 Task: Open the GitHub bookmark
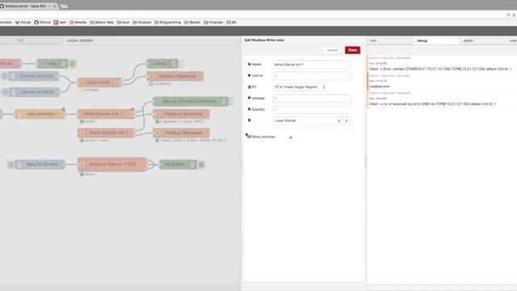(43, 23)
